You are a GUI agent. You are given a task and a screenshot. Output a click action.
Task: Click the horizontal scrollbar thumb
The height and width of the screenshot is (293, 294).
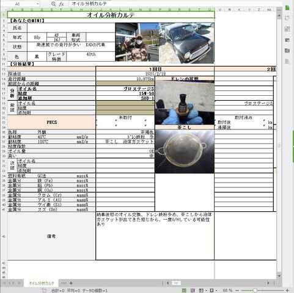coord(176,283)
